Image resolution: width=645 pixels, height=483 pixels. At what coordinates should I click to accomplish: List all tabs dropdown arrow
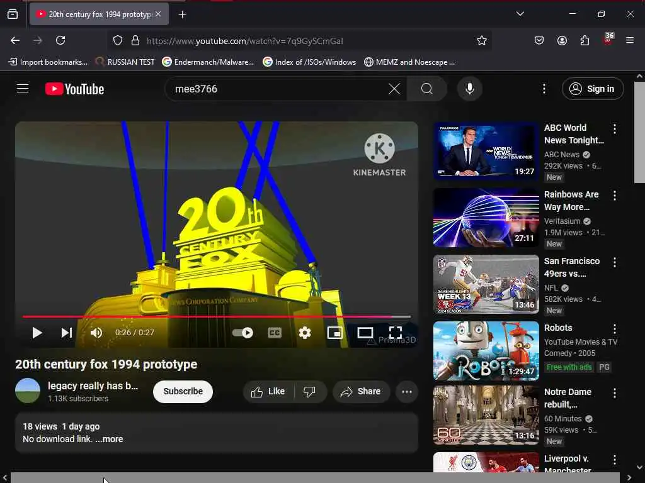click(x=520, y=14)
